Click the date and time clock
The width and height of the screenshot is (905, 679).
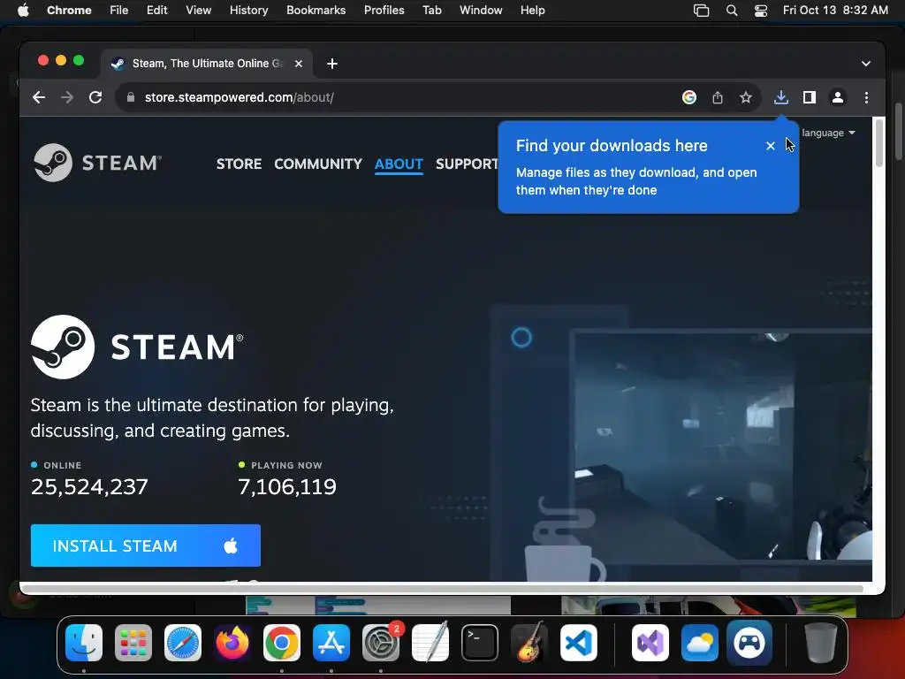point(835,11)
